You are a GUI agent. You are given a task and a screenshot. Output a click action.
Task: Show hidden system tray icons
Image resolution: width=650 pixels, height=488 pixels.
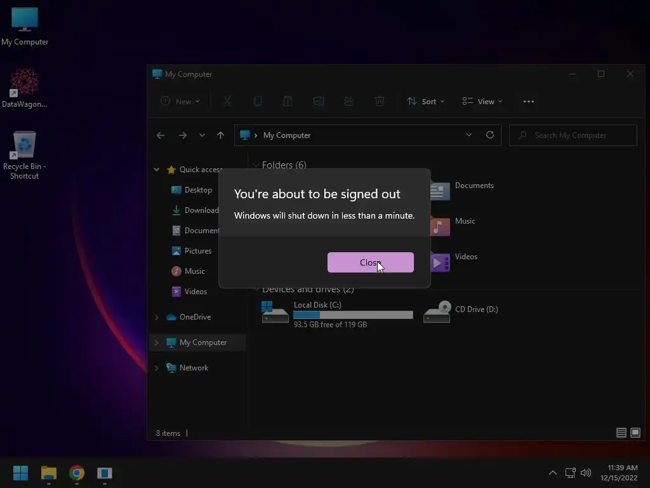point(553,473)
